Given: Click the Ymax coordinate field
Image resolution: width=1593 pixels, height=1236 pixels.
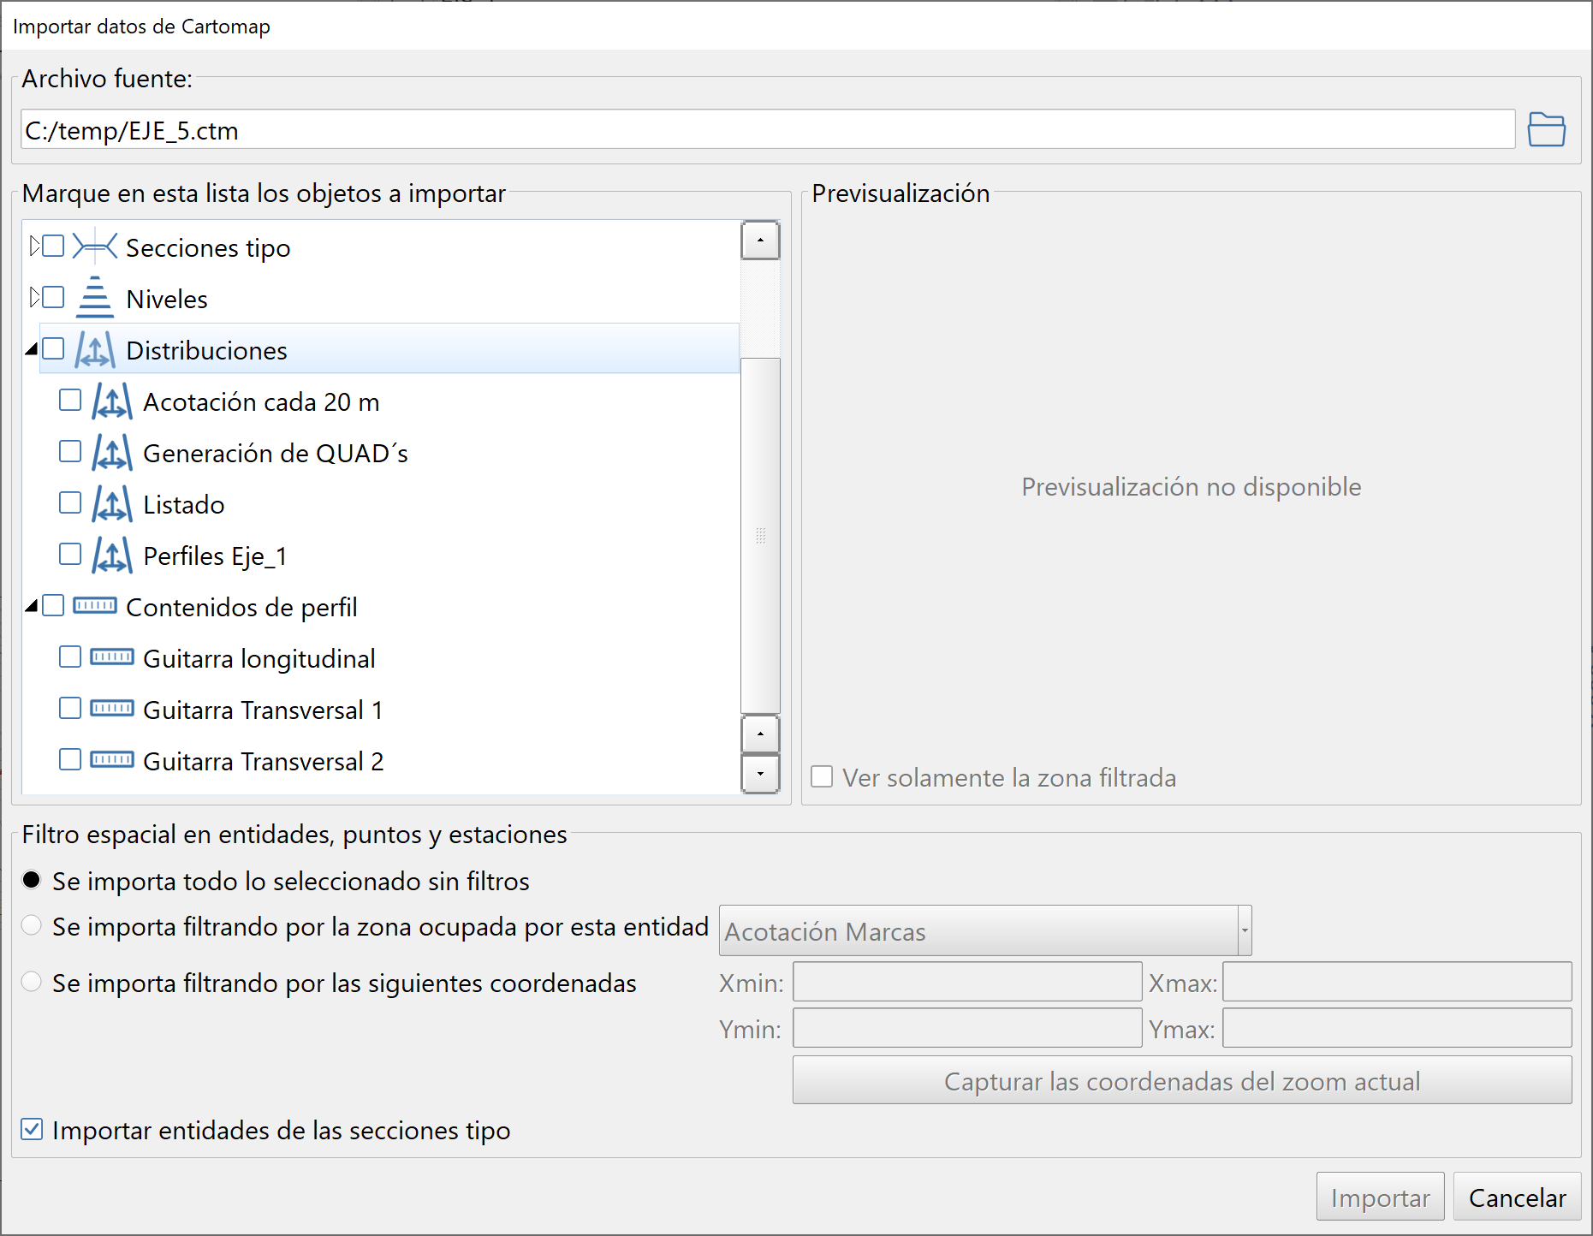Looking at the screenshot, I should 1397,1028.
